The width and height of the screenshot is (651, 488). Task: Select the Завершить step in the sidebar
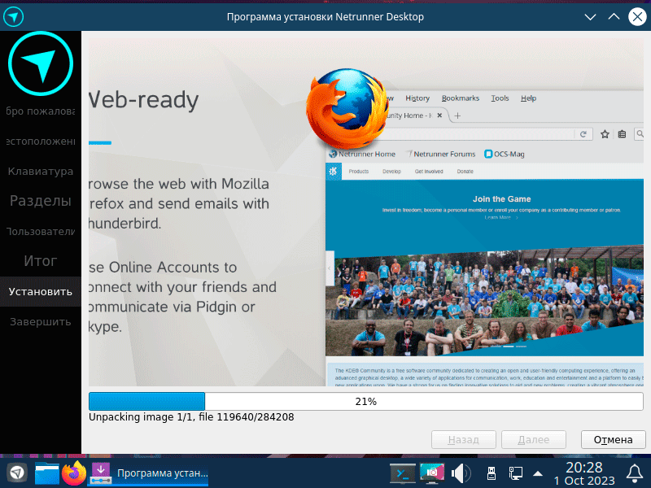(41, 321)
